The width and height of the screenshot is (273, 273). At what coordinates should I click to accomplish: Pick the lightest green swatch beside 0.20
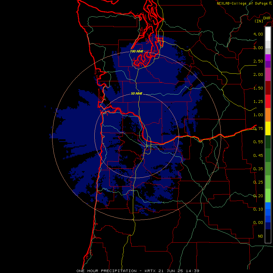tap(268, 196)
